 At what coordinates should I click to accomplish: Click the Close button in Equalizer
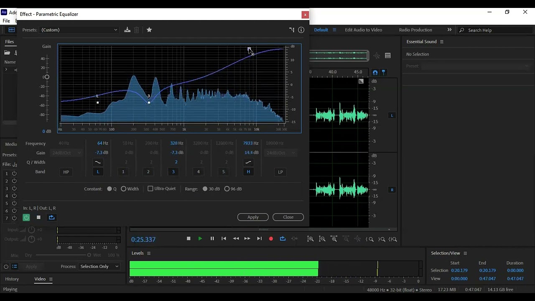[x=288, y=217]
